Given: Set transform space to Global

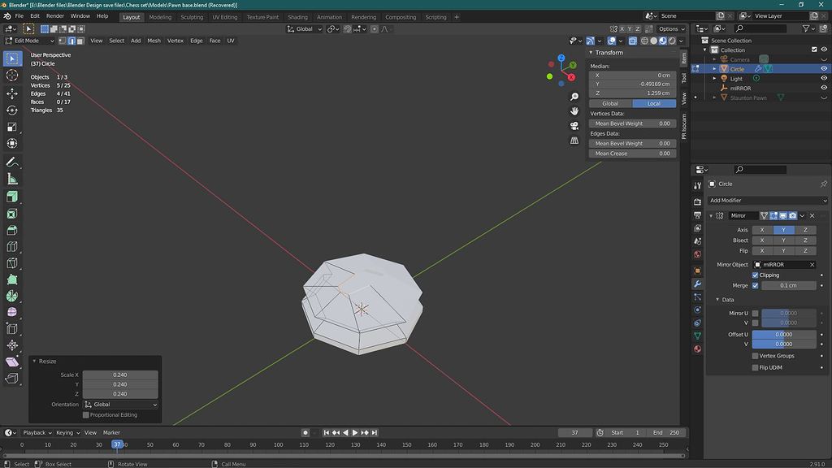Looking at the screenshot, I should tap(609, 104).
